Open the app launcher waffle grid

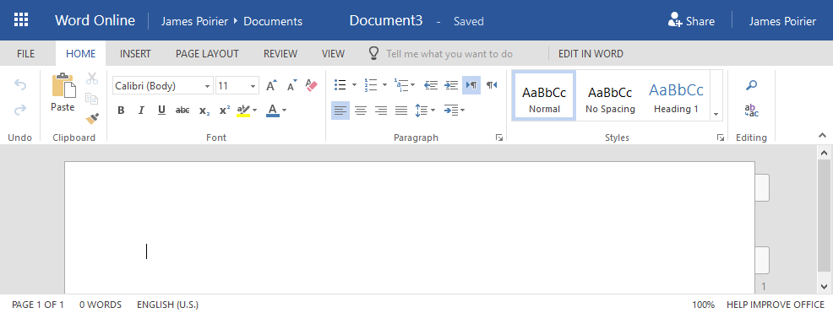[x=21, y=20]
